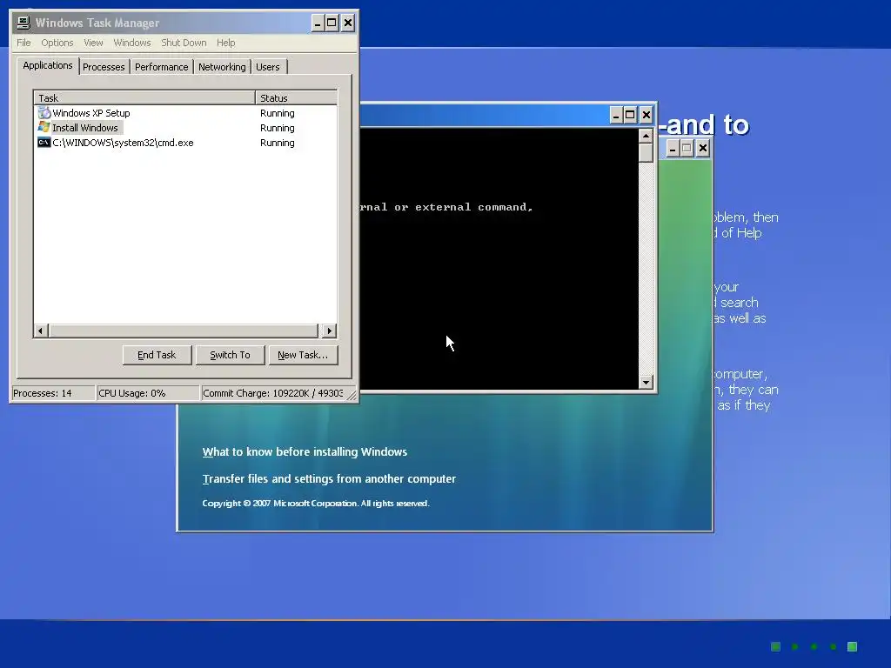Close the Install Windows window
891x668 pixels.
[x=703, y=149]
